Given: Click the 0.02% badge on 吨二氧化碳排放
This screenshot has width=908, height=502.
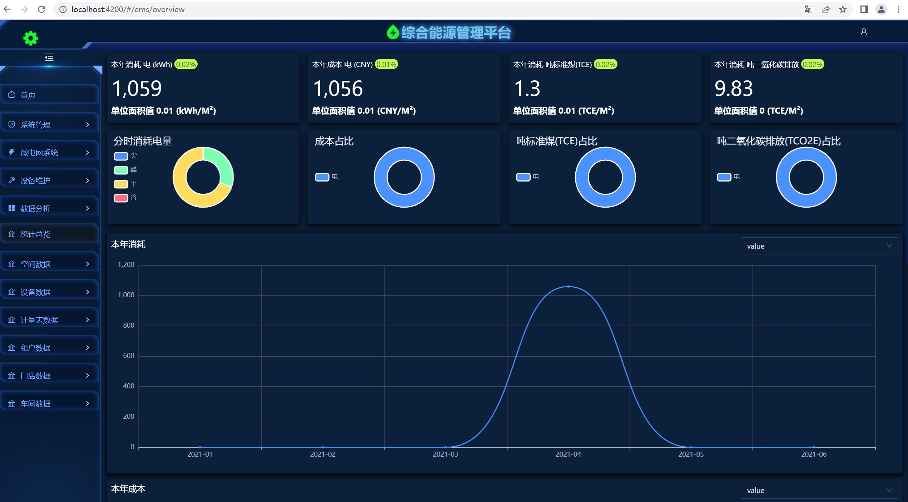Looking at the screenshot, I should [x=813, y=64].
